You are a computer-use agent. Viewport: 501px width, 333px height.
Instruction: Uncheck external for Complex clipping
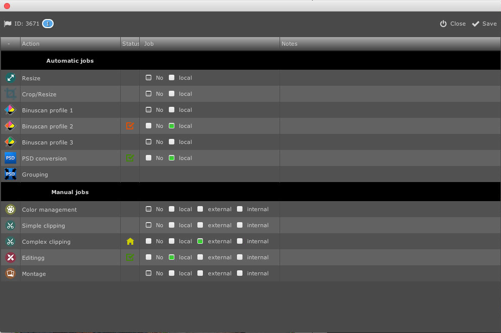pos(200,241)
